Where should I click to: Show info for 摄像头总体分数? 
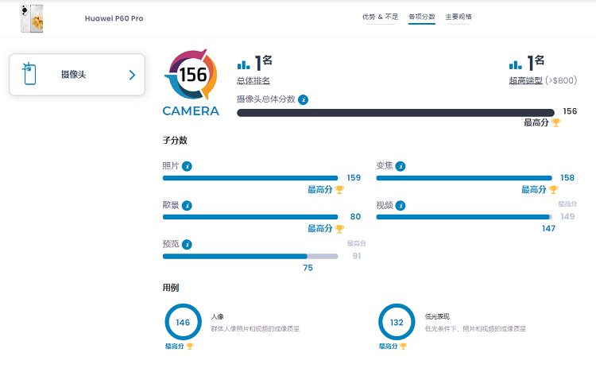[303, 99]
